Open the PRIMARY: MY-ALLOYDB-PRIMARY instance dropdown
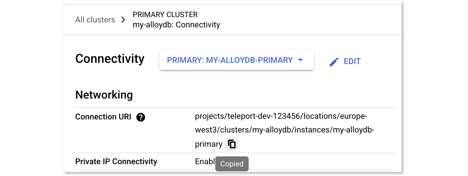 (x=230, y=60)
